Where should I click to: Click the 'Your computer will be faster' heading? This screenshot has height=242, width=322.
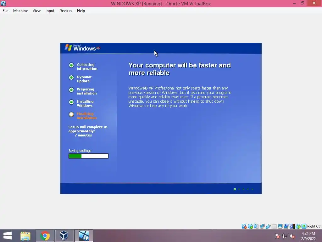180,69
